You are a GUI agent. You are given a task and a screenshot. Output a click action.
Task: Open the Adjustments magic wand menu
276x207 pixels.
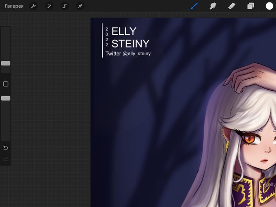pos(49,6)
